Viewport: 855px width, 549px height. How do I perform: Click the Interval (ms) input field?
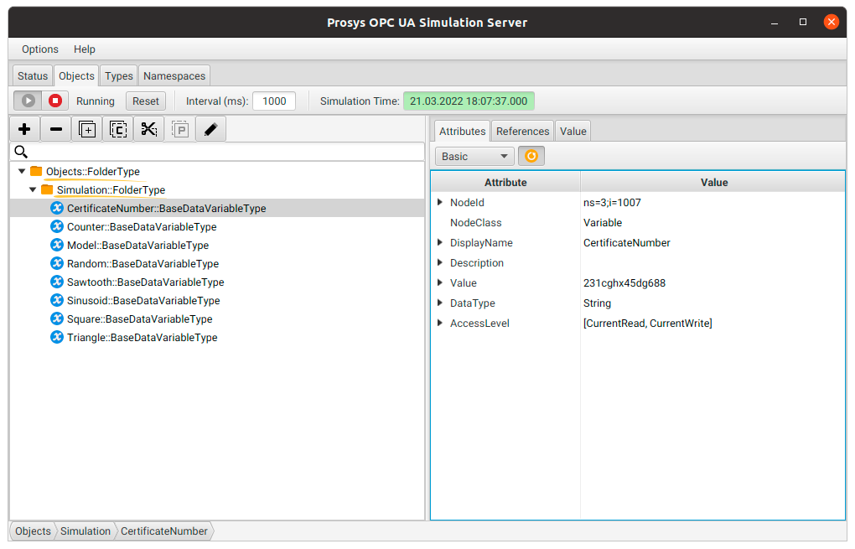(x=274, y=101)
